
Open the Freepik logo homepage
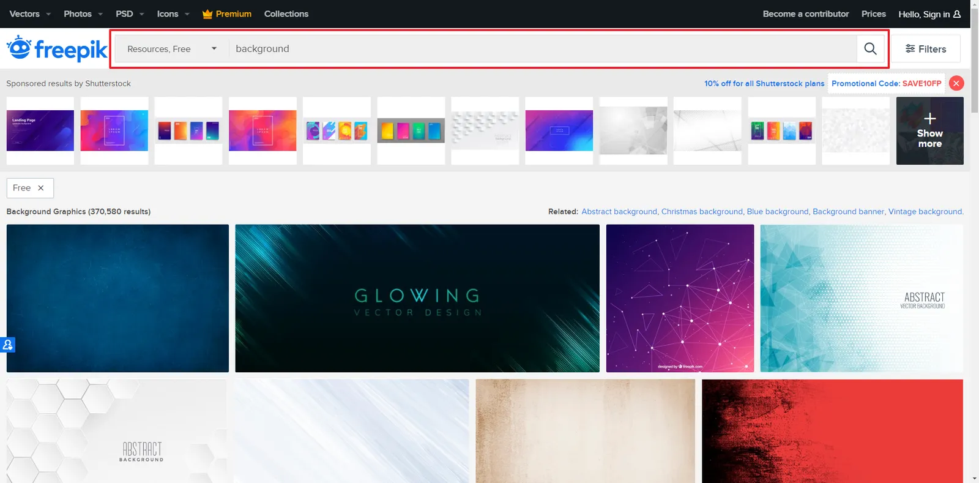[x=57, y=48]
